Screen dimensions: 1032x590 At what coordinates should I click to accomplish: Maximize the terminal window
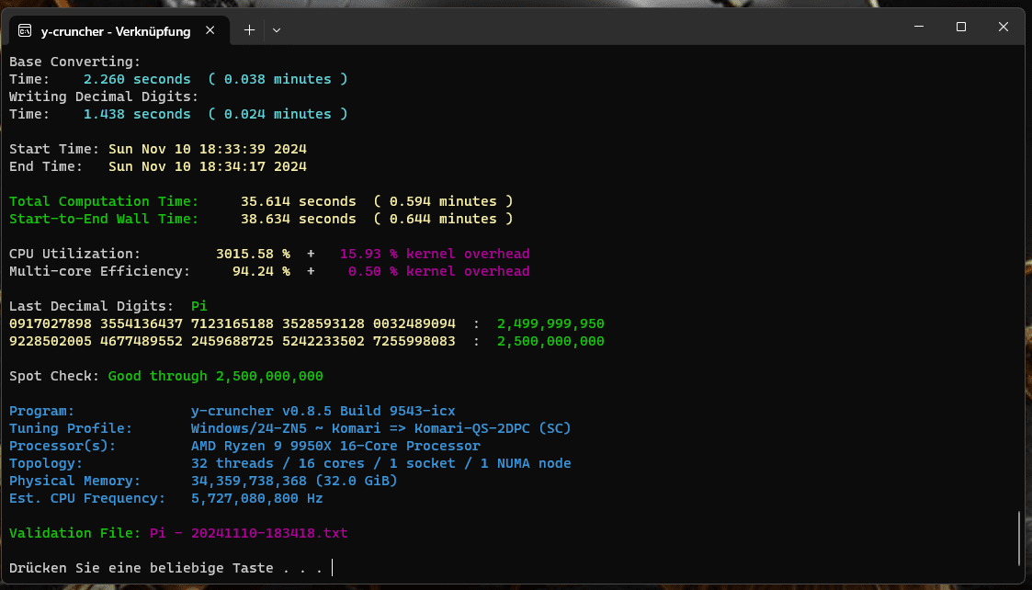point(961,27)
